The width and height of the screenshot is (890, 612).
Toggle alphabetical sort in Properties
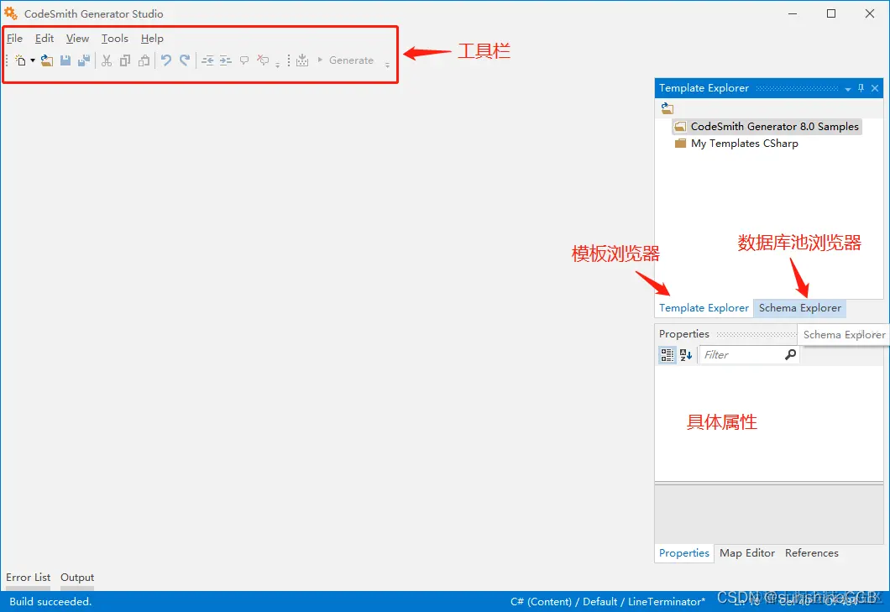click(686, 355)
